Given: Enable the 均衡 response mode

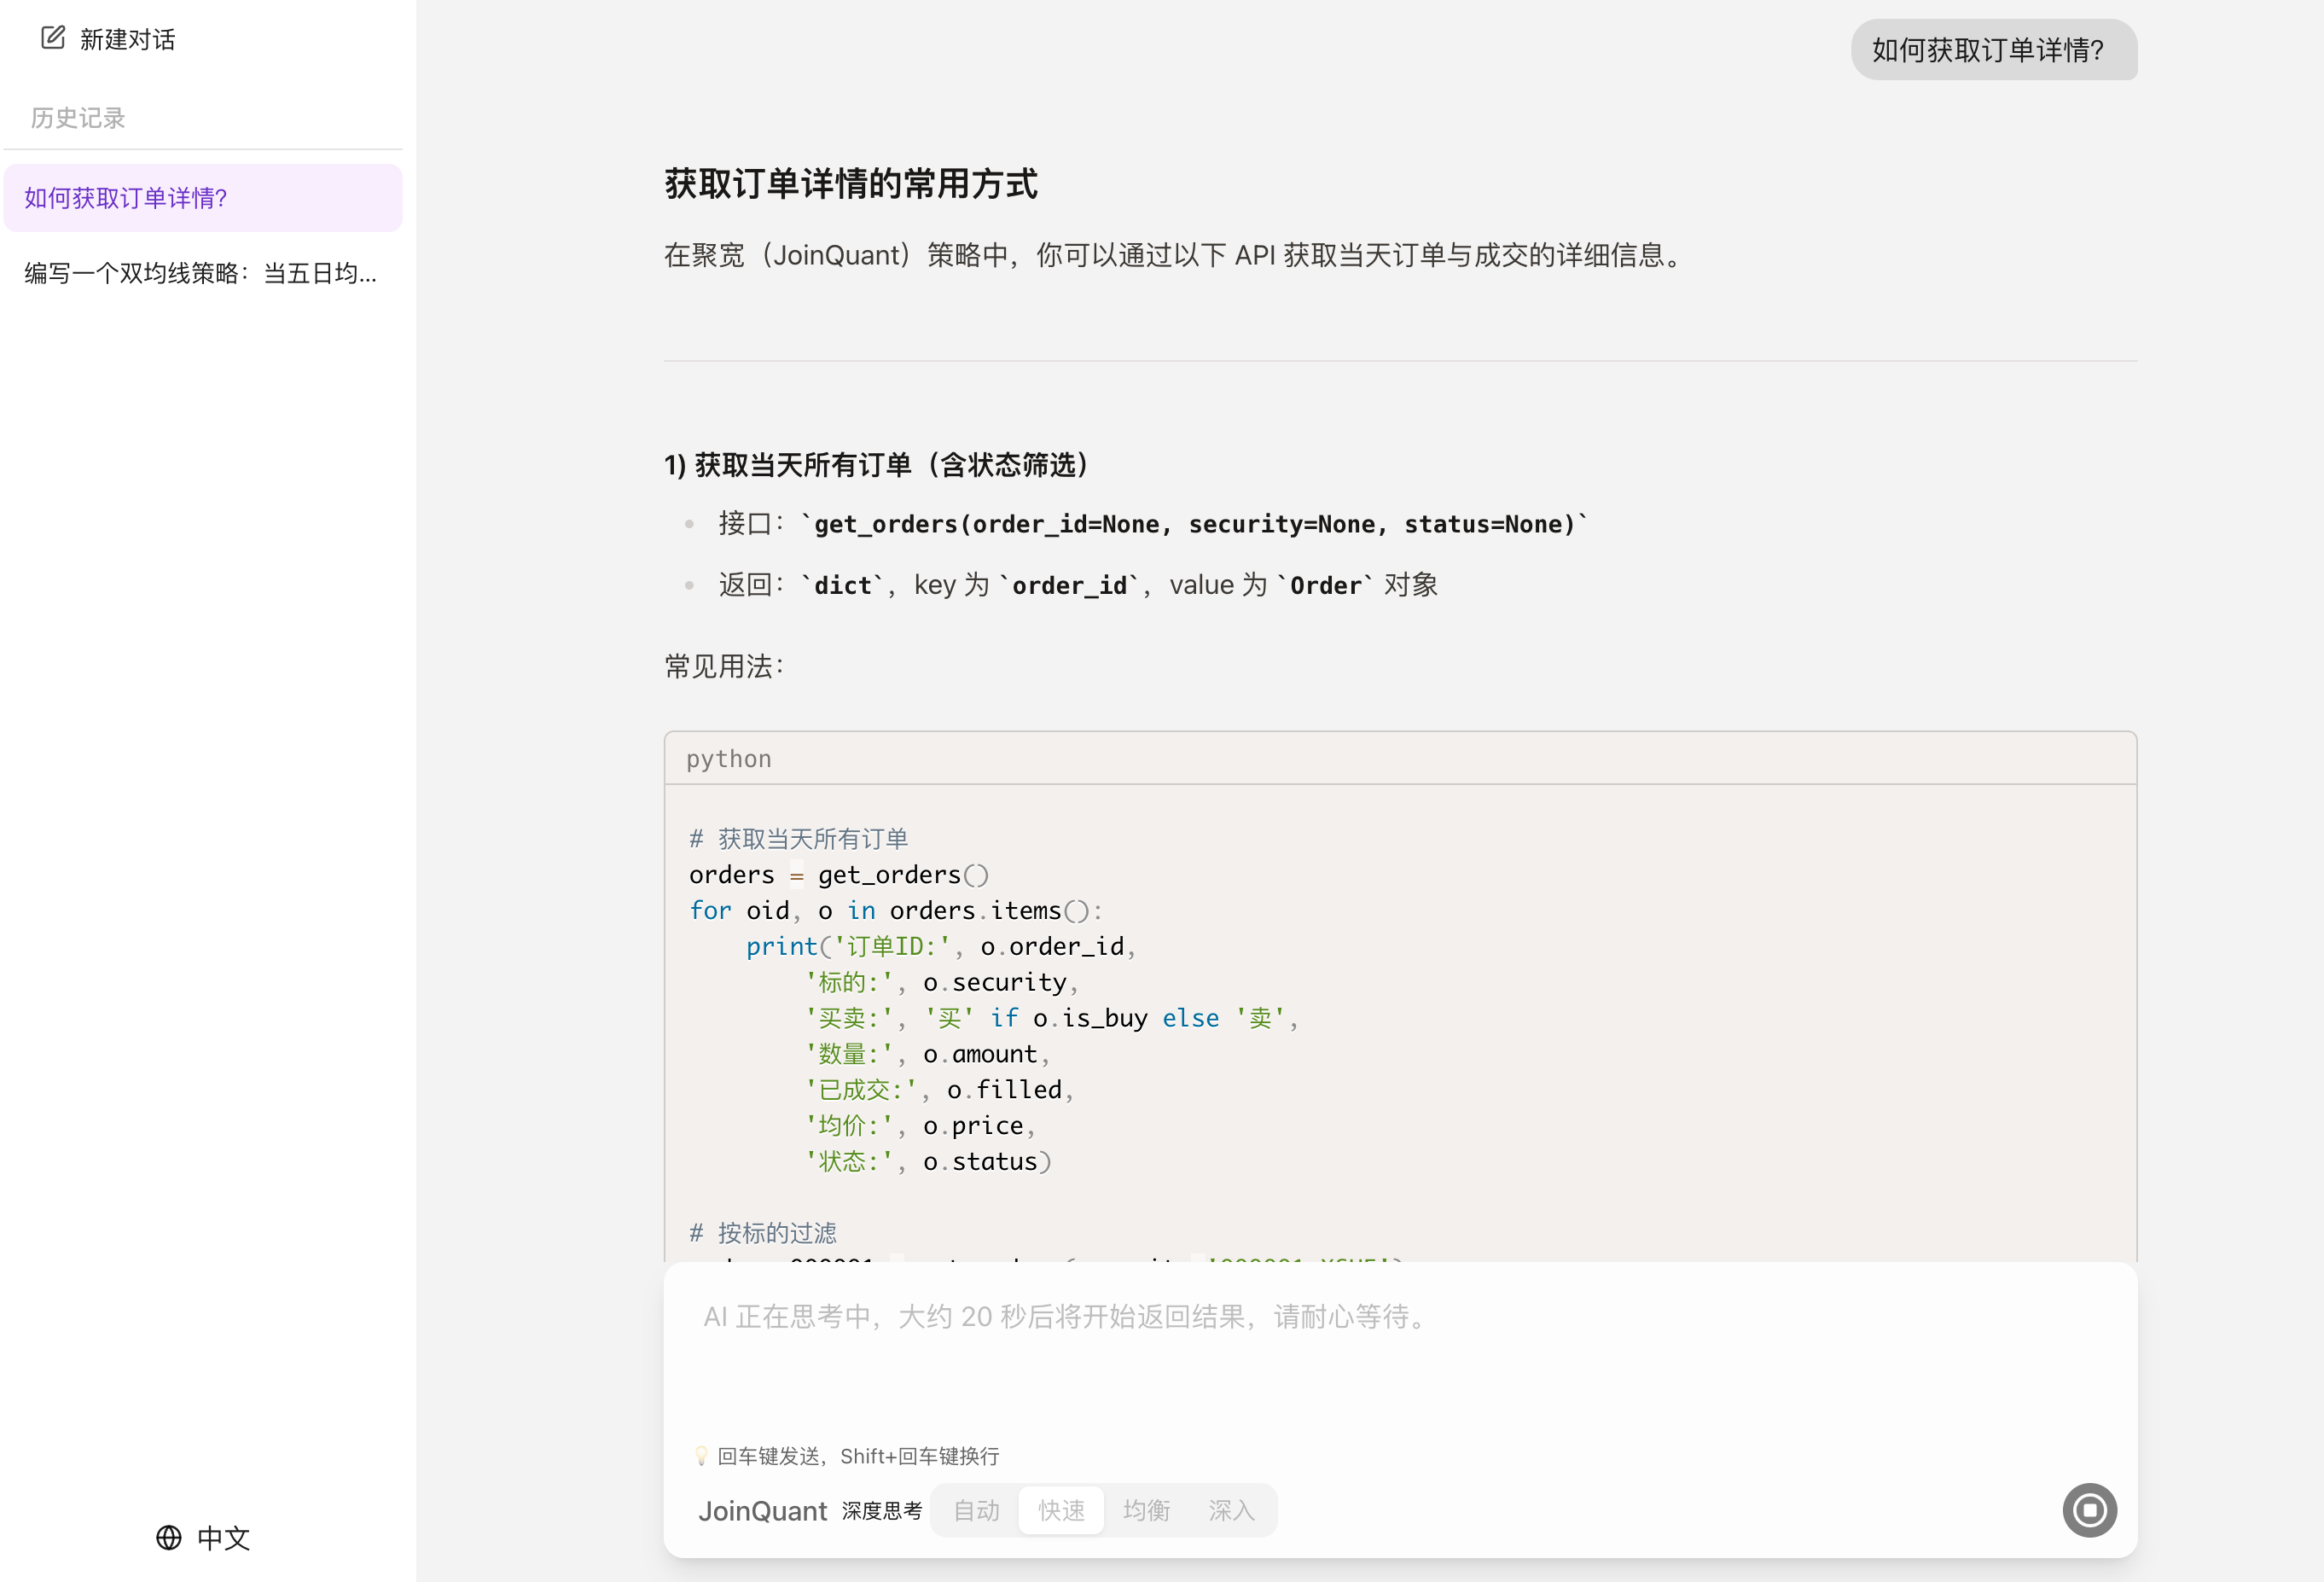Looking at the screenshot, I should coord(1146,1510).
